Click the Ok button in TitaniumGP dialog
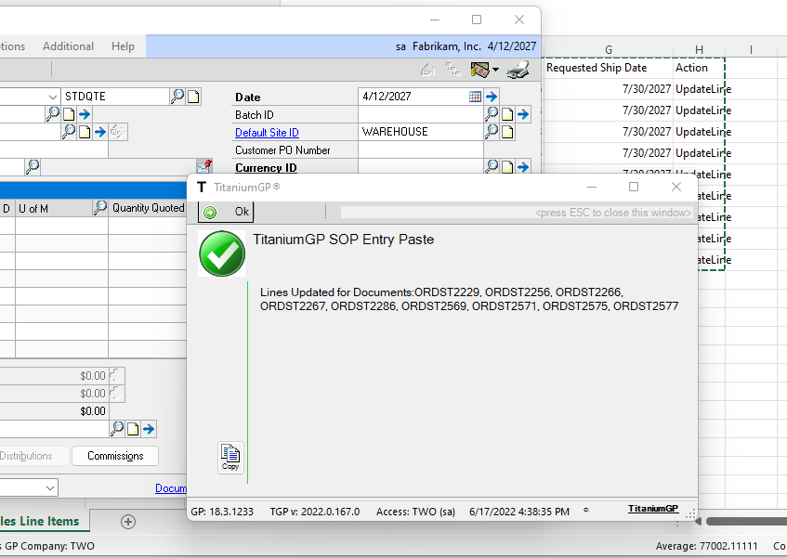This screenshot has height=558, width=787. point(226,212)
